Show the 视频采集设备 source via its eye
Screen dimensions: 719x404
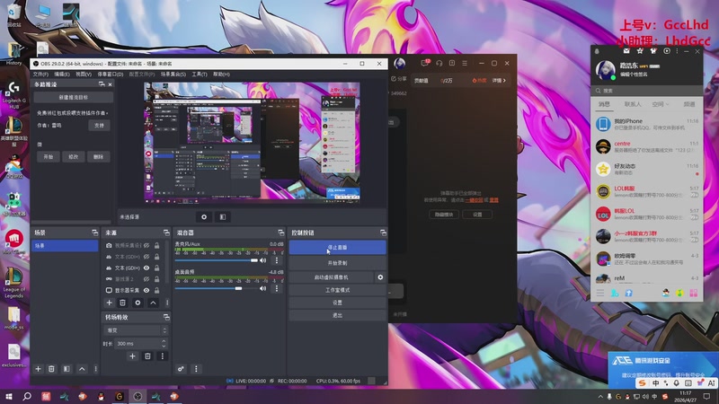(146, 245)
